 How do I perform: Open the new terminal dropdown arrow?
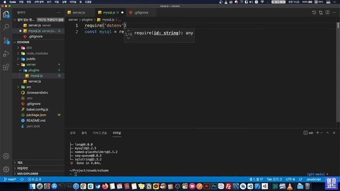[321, 133]
